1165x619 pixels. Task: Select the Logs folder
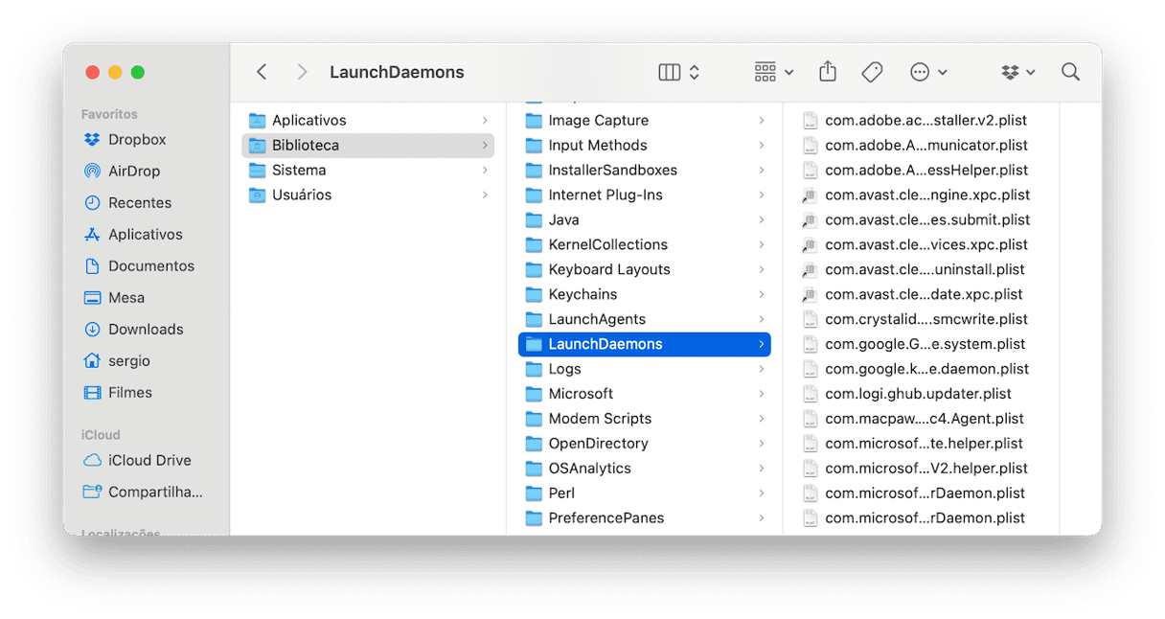(x=645, y=369)
